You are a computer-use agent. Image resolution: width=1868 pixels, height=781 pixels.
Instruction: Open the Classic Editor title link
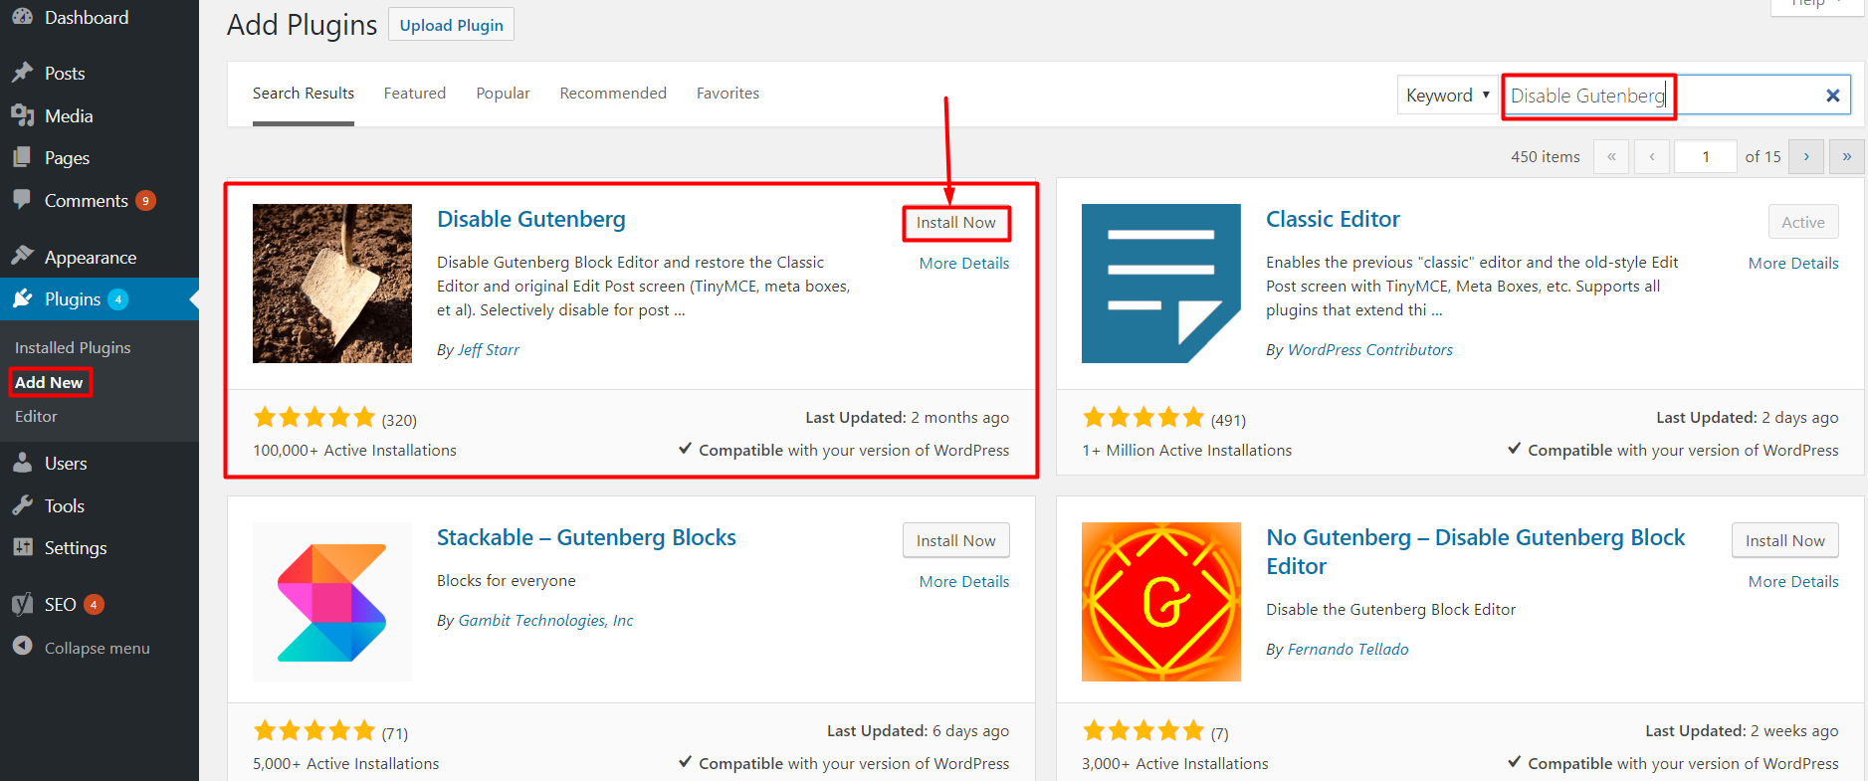(x=1333, y=219)
